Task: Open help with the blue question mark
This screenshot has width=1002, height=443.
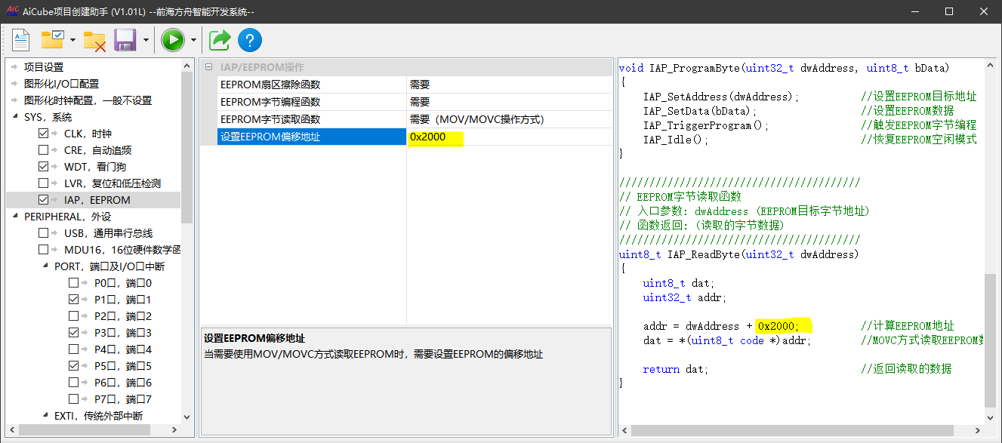Action: coord(250,40)
